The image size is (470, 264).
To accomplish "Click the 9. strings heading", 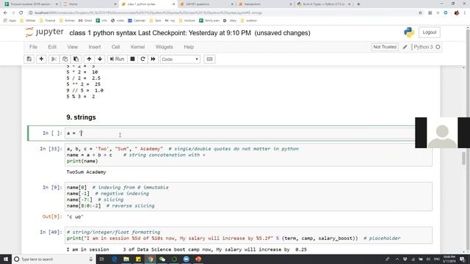I will 81,117.
